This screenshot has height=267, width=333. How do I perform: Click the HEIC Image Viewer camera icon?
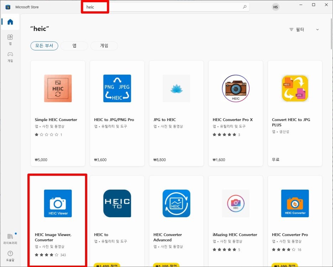(58, 203)
